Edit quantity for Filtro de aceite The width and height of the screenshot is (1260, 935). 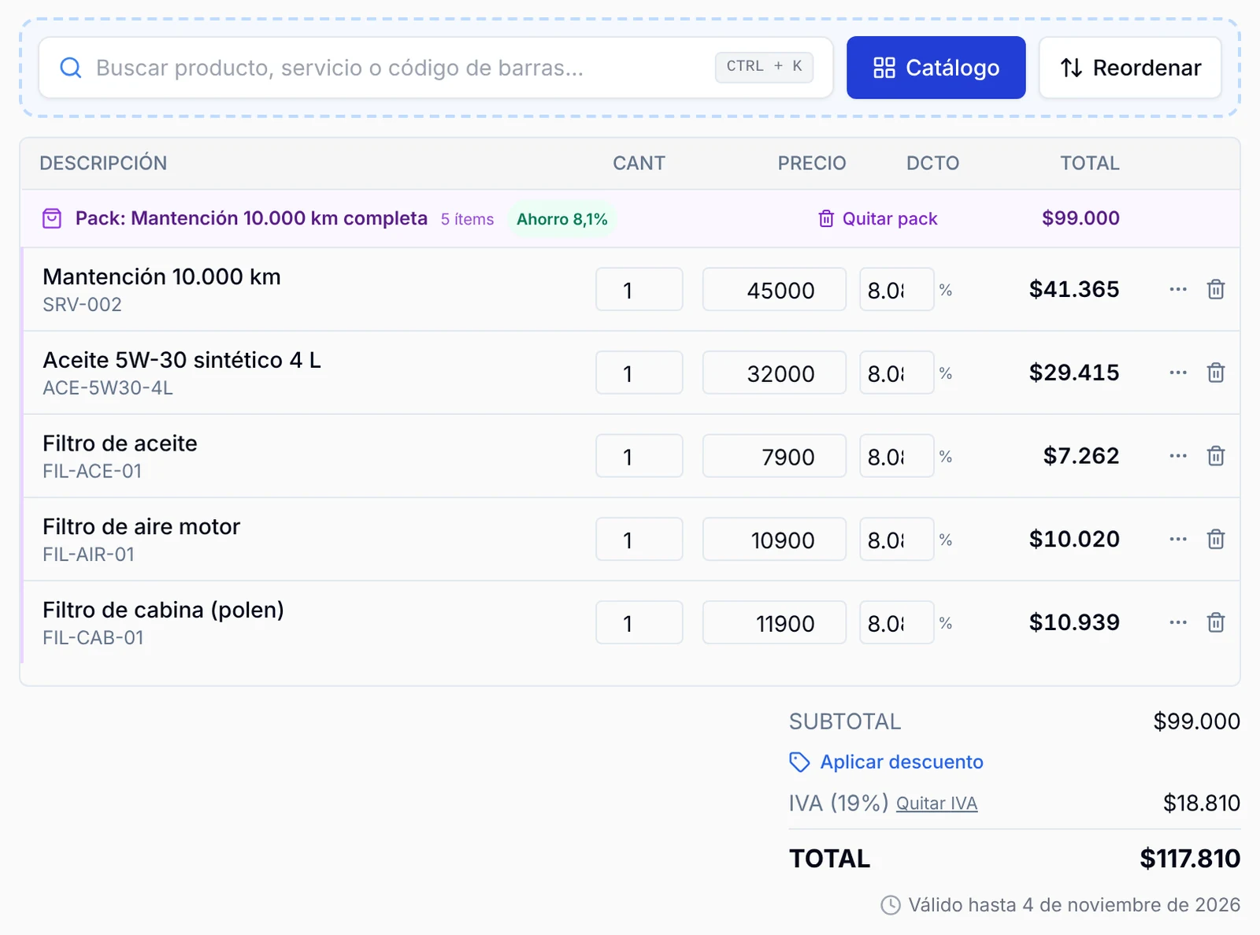tap(639, 456)
